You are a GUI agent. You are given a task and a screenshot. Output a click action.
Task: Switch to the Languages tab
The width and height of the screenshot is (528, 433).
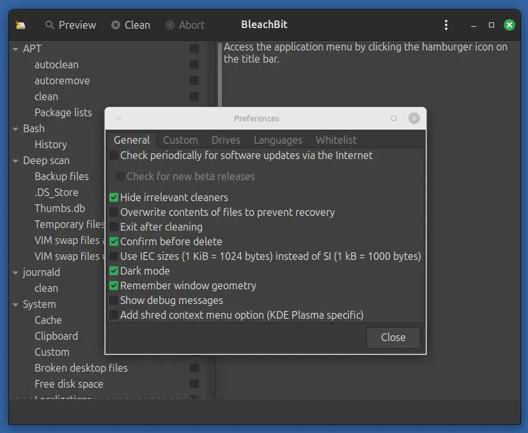coord(277,139)
